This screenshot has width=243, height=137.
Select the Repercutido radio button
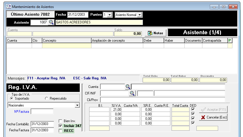46,98
